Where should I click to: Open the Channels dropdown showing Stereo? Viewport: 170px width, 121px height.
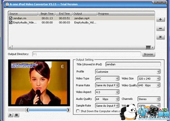[149, 99]
